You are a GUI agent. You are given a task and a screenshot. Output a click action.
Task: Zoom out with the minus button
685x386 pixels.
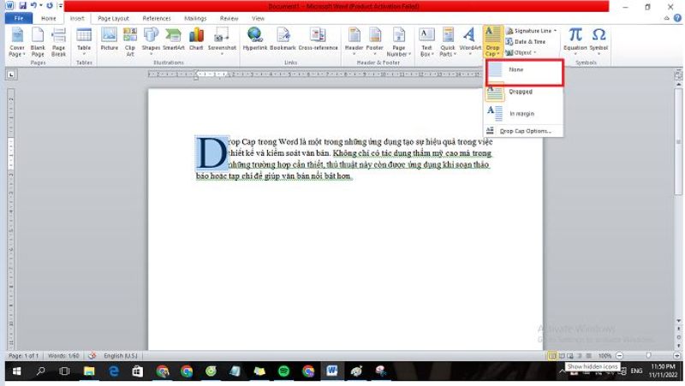(619, 356)
